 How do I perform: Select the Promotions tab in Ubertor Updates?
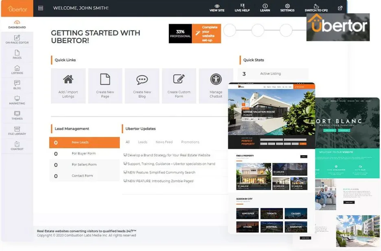[190, 142]
